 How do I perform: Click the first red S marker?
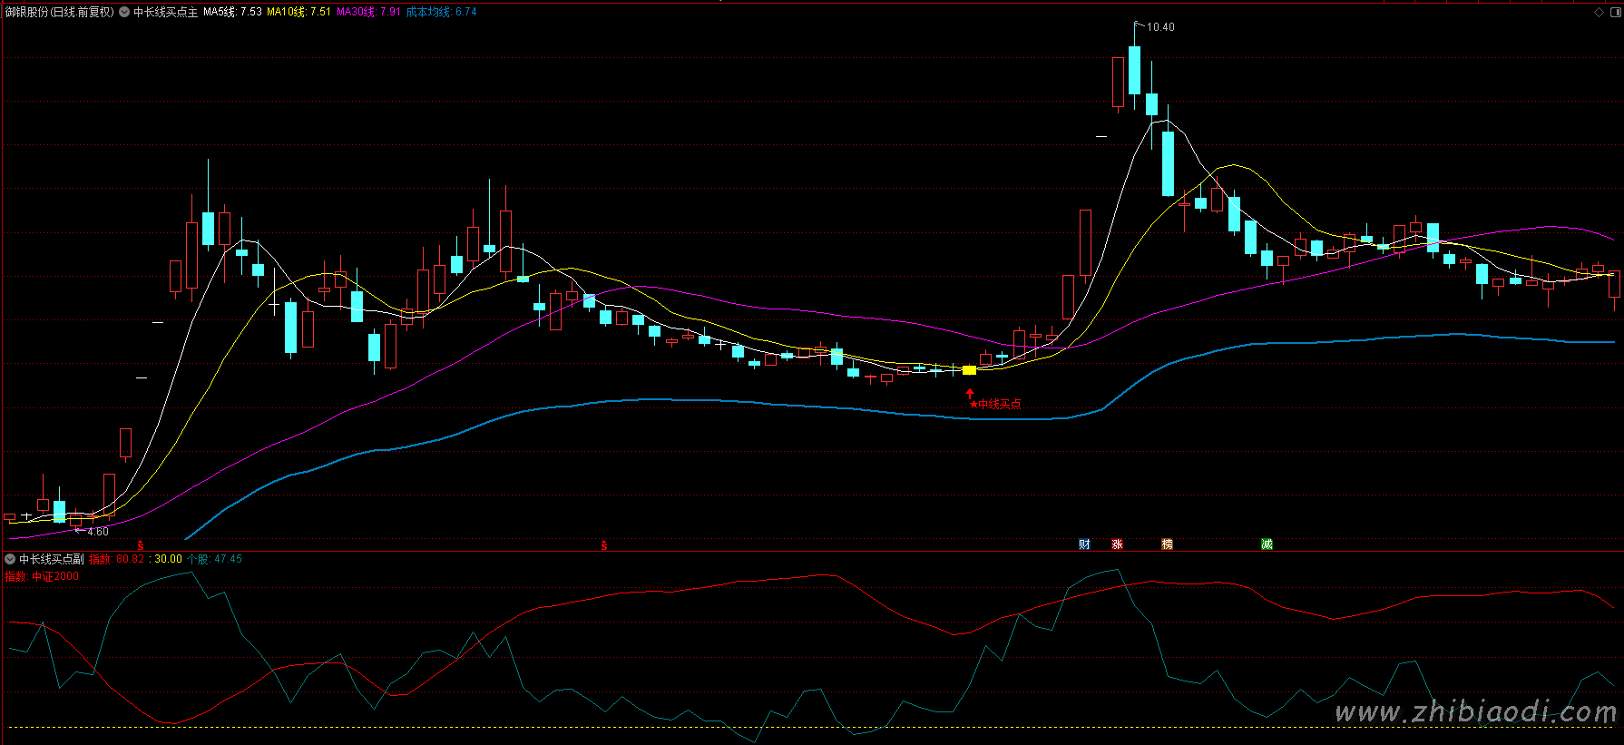click(141, 545)
